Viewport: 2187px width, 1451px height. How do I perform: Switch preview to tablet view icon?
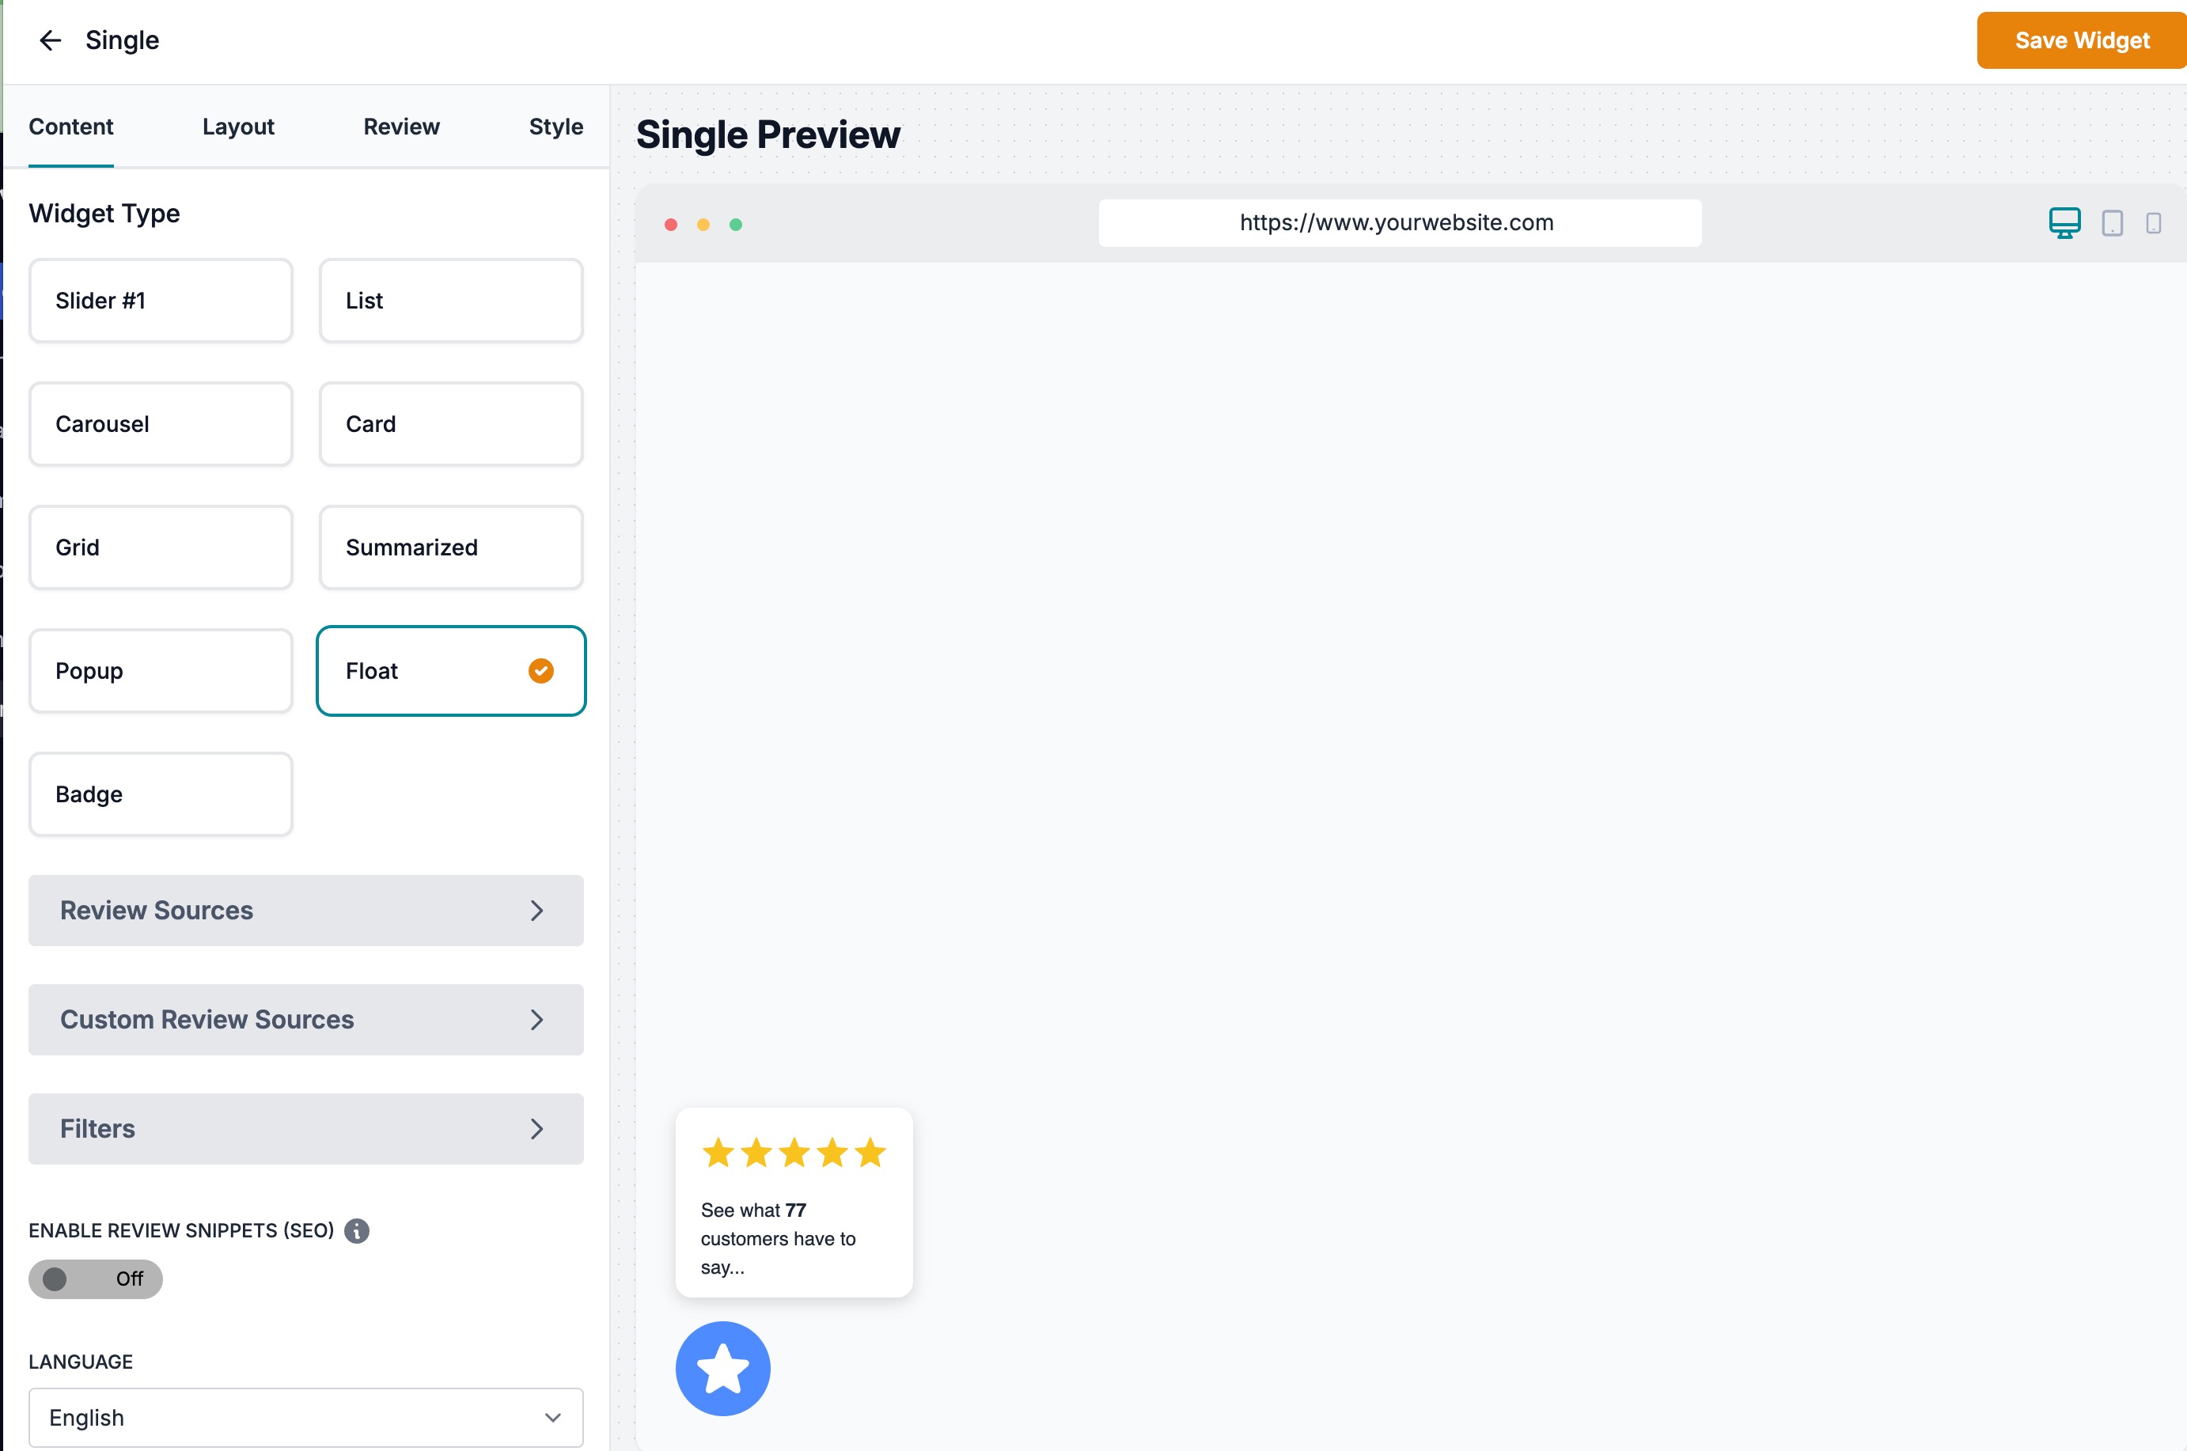point(2112,223)
